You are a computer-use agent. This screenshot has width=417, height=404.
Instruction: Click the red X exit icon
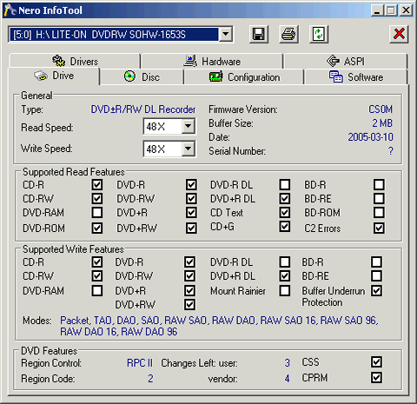click(x=399, y=35)
